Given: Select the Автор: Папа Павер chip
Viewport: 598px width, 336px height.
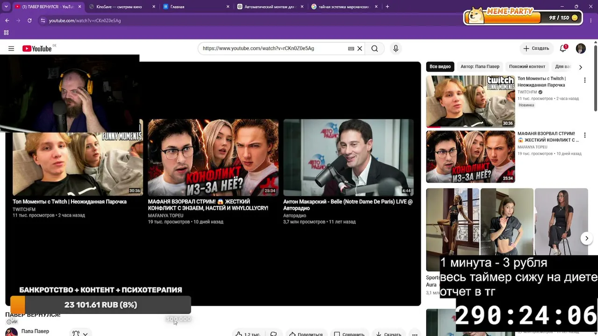Looking at the screenshot, I should (x=480, y=67).
